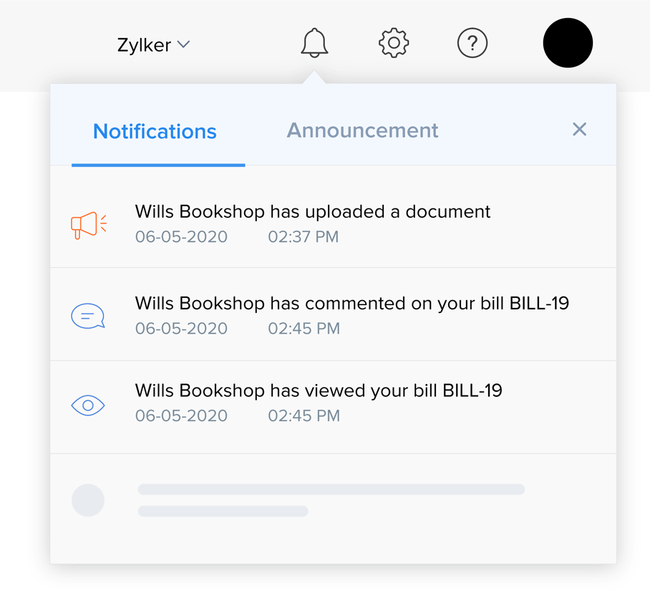Click the chevron next to Zylker
The height and width of the screenshot is (611, 650).
(x=184, y=44)
